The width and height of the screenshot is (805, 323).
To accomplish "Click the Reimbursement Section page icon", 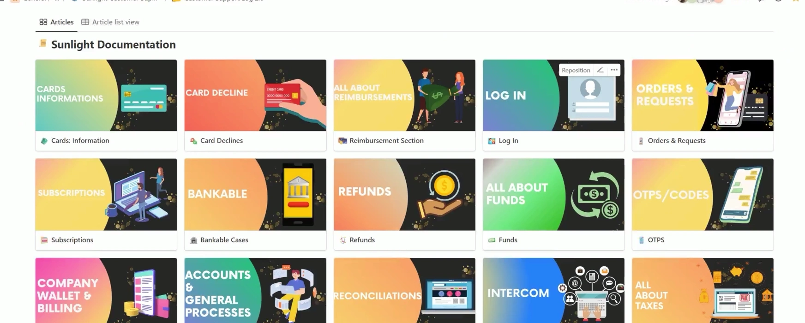I will pos(342,141).
